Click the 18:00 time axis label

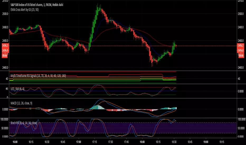point(142,142)
